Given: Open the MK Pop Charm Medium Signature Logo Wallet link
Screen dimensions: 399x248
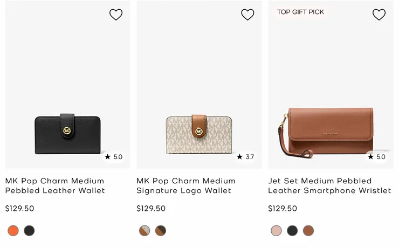Looking at the screenshot, I should [x=186, y=185].
